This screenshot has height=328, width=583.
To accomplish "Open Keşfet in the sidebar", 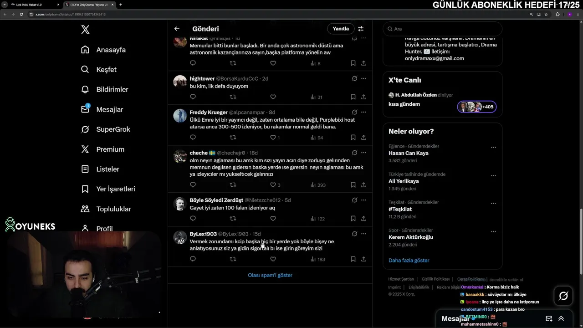I will 99,70.
